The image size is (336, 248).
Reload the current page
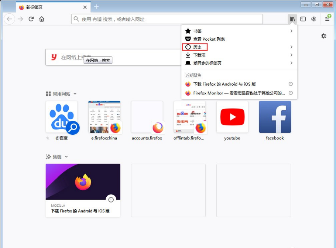click(x=31, y=19)
